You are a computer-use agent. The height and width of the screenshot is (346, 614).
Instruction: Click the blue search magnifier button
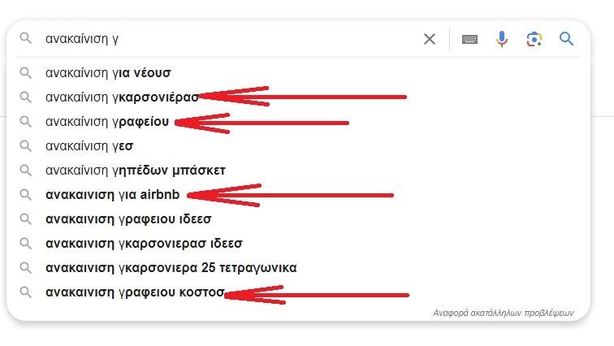pyautogui.click(x=566, y=39)
